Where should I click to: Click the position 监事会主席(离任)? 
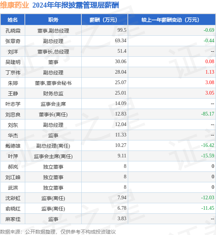(53, 156)
